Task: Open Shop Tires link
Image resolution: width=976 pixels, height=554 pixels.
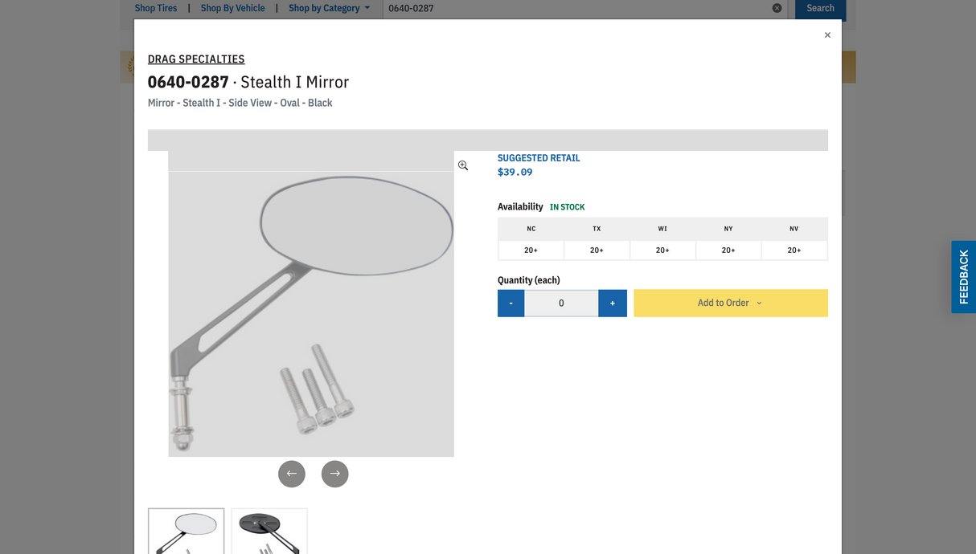Action: coord(156,8)
